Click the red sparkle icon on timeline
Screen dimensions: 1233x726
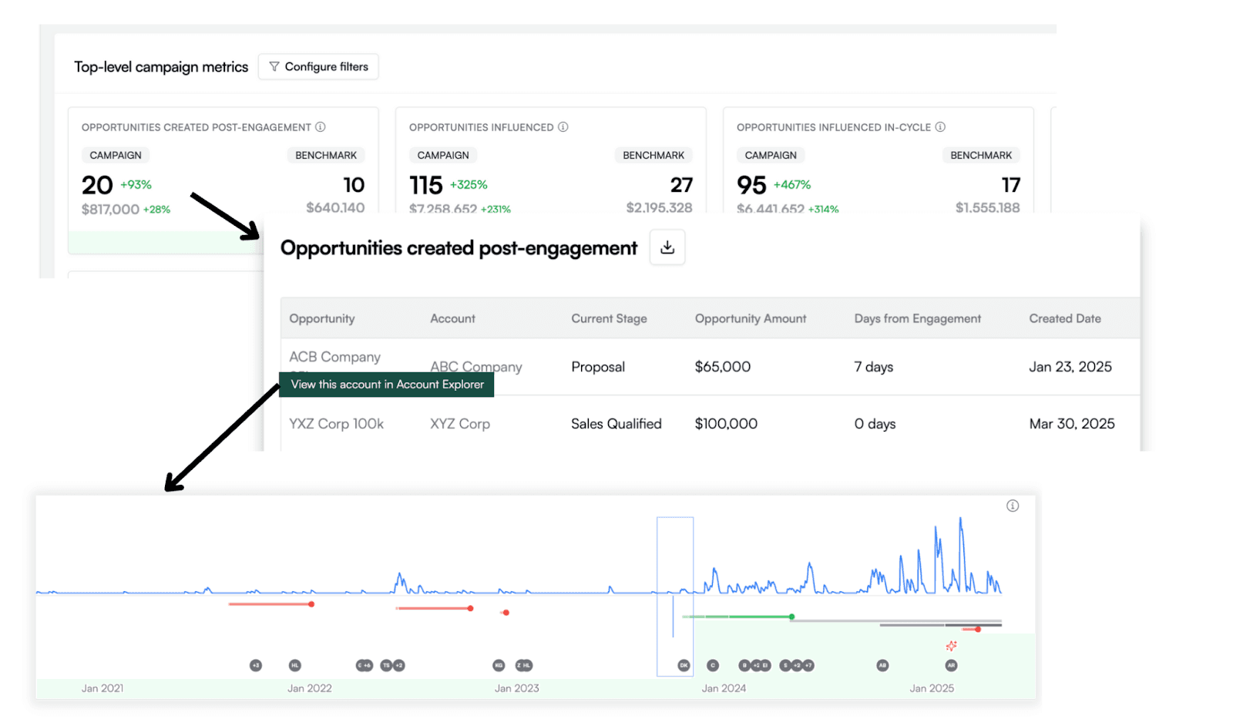coord(952,646)
